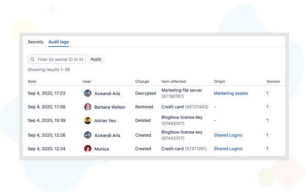This screenshot has height=192, width=308.
Task: Focus the Filter by secret ID field
Action: 56,59
